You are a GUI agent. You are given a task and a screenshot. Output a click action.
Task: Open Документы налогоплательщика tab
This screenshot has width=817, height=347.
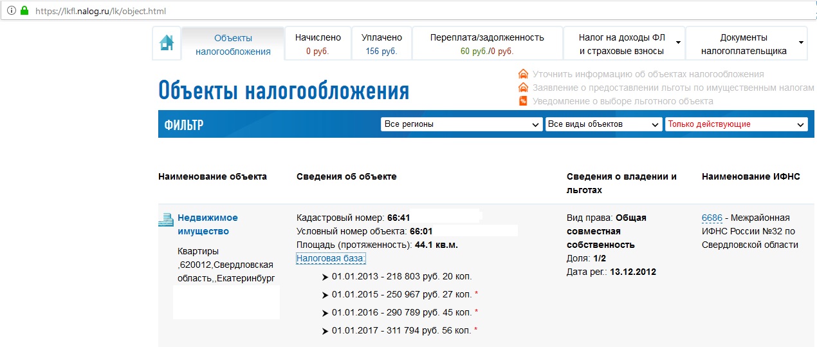click(746, 44)
